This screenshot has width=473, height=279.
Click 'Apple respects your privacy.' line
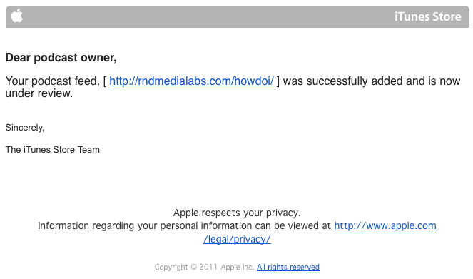[237, 213]
